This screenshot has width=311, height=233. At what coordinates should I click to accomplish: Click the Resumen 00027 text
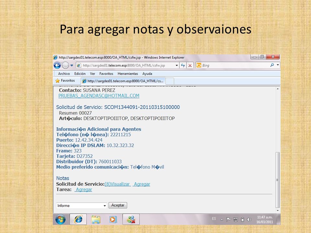75,113
